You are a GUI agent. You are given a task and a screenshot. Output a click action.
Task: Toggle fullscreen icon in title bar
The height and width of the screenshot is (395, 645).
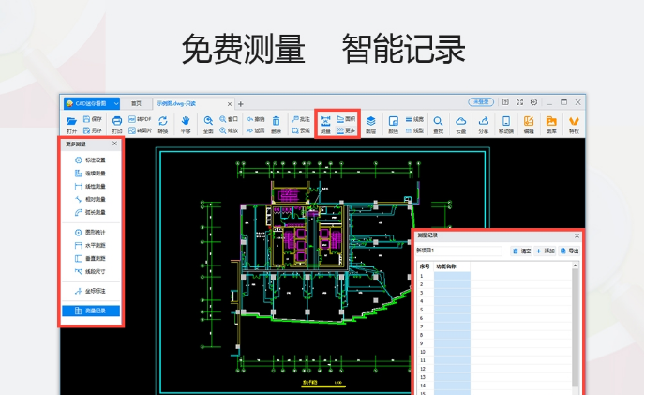pyautogui.click(x=519, y=101)
